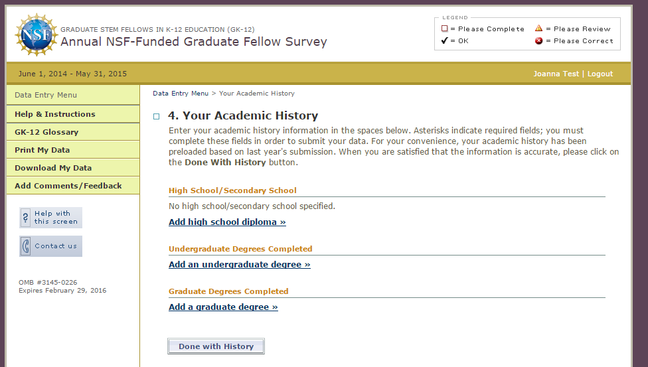Click Data Entry Menu breadcrumb link
This screenshot has width=648, height=367.
[x=181, y=94]
